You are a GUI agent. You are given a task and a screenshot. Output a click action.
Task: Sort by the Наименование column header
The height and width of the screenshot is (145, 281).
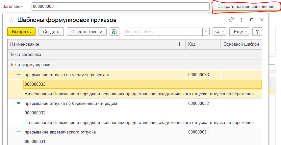(x=96, y=44)
